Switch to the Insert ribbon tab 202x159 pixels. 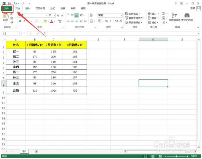pyautogui.click(x=28, y=8)
